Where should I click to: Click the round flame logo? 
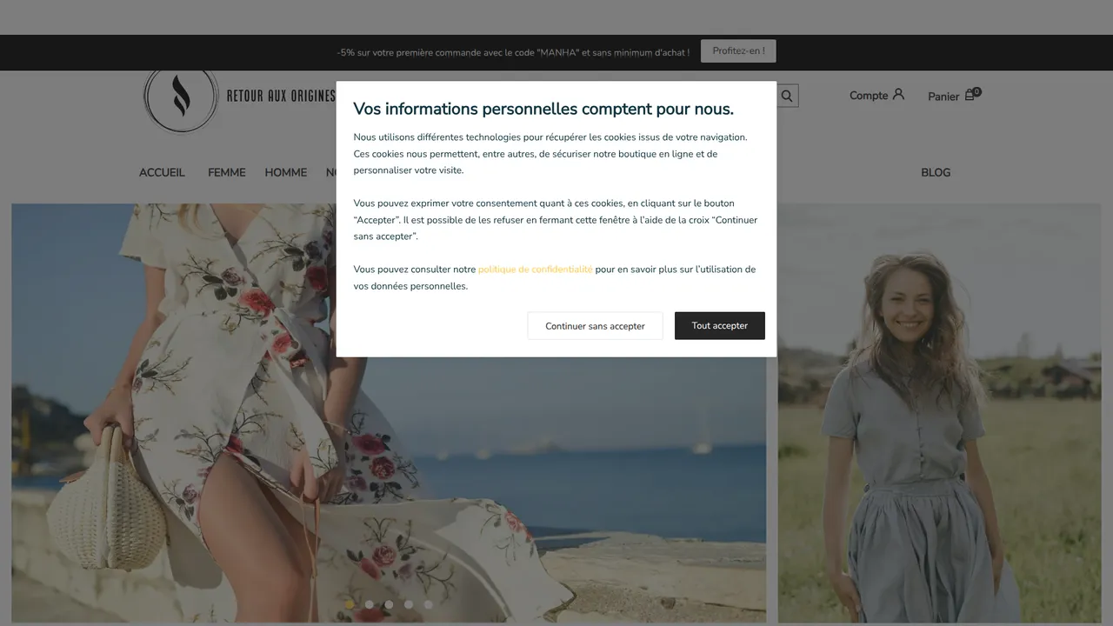[181, 97]
